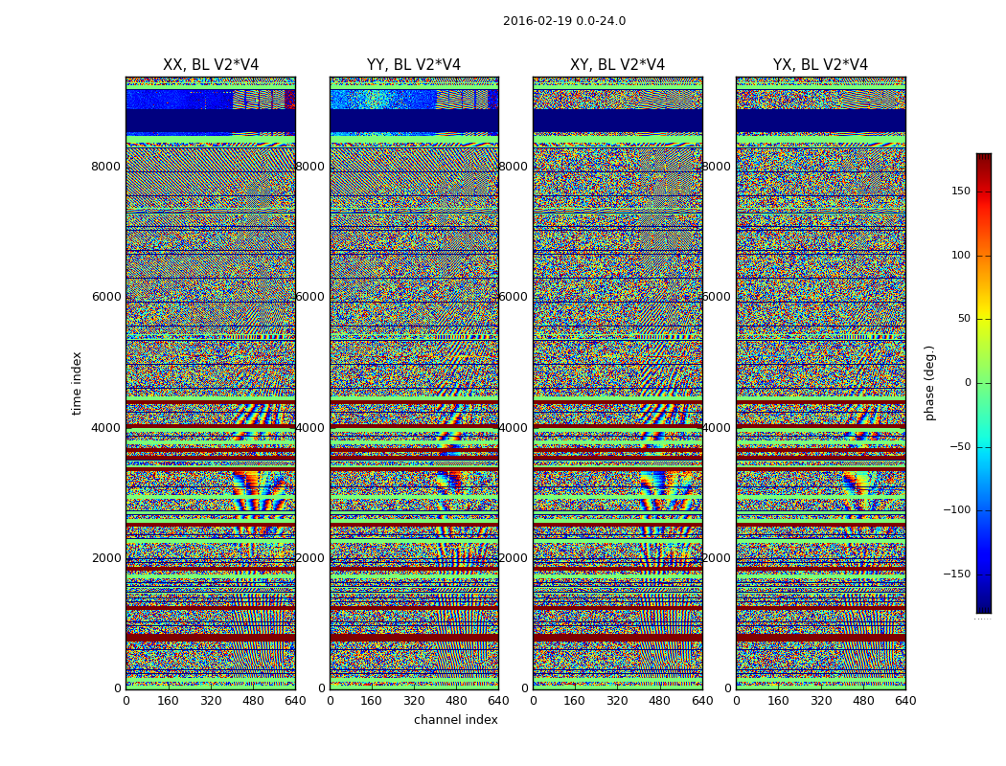Click channel tick '320' under YY plot
Viewport: 1006px width, 766px height.
[414, 701]
